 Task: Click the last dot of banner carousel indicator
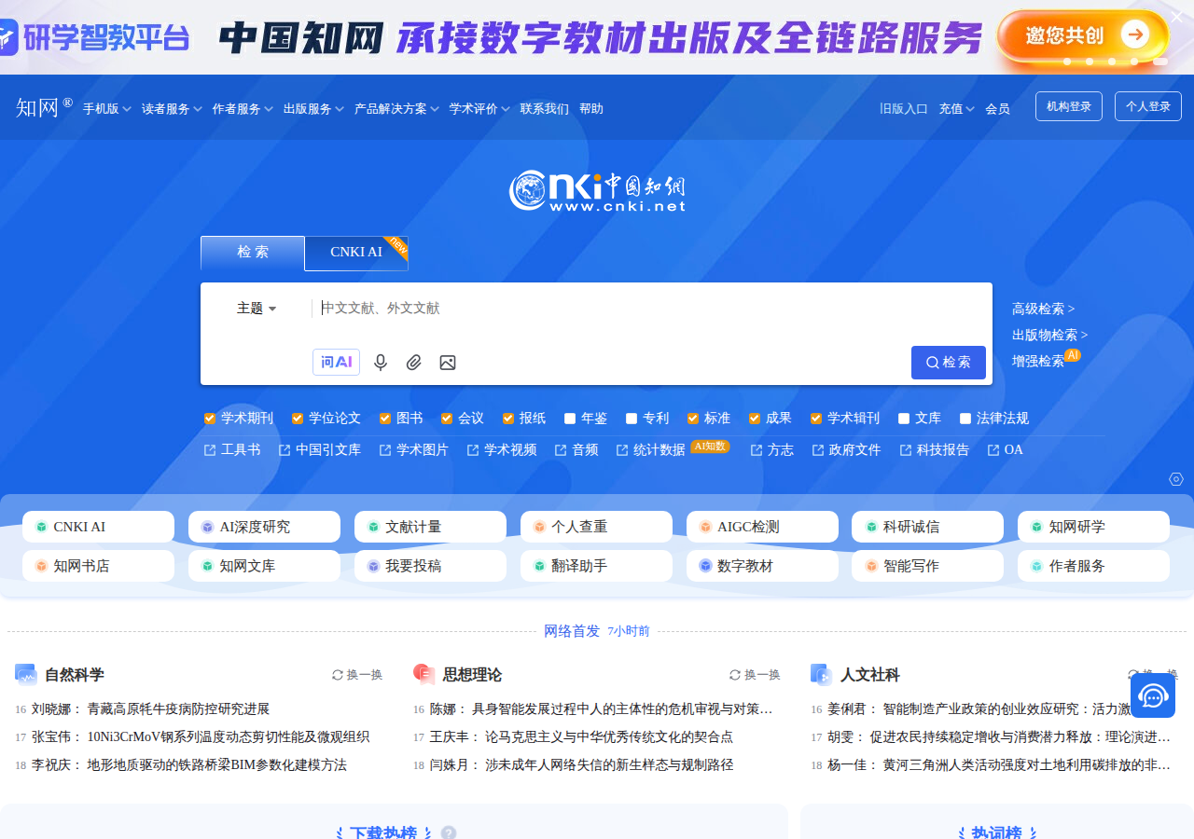click(1160, 62)
